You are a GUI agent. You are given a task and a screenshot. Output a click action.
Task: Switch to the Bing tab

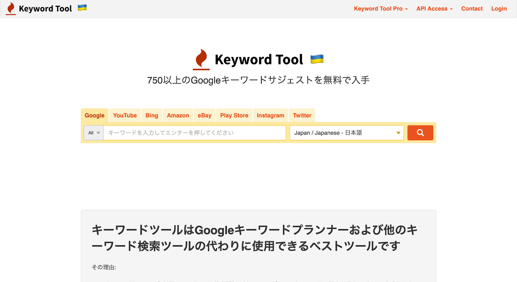pos(152,116)
